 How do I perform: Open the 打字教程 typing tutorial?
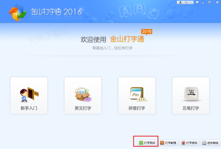tap(169, 143)
